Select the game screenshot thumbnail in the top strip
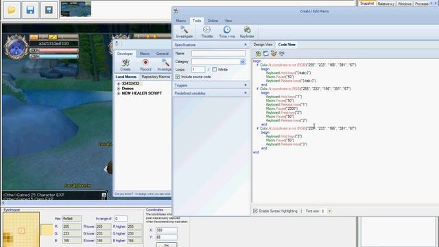This screenshot has width=439, height=247. coord(75,9)
